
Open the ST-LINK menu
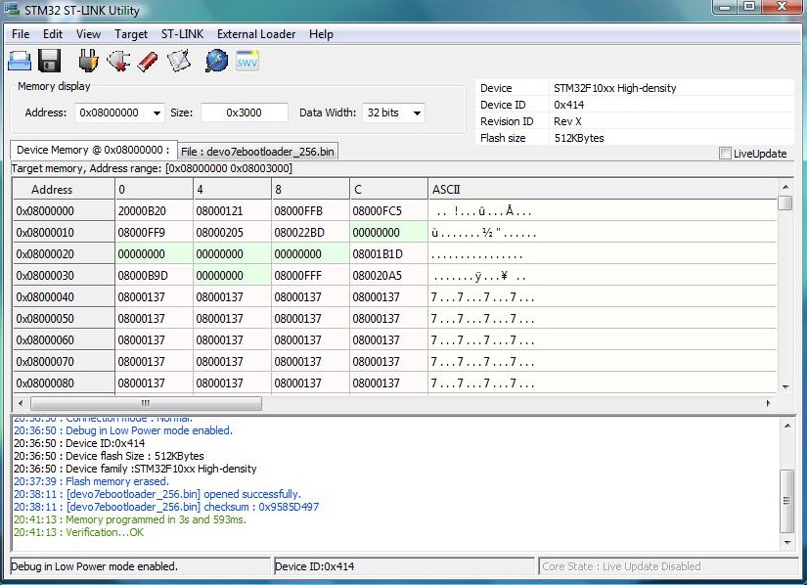[182, 34]
